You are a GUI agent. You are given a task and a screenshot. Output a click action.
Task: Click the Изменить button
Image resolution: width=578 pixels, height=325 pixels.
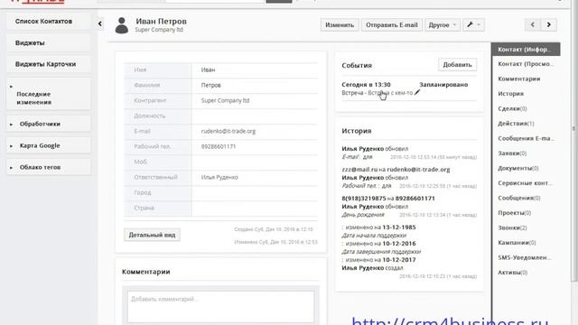(340, 24)
